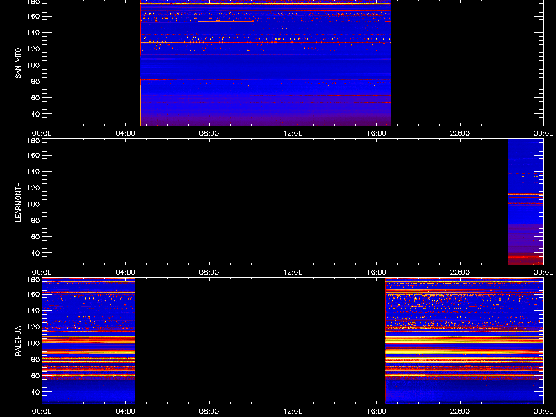This screenshot has width=556, height=417.
Task: Select the 100 tick label on Learmonth axis
Action: tap(34, 204)
